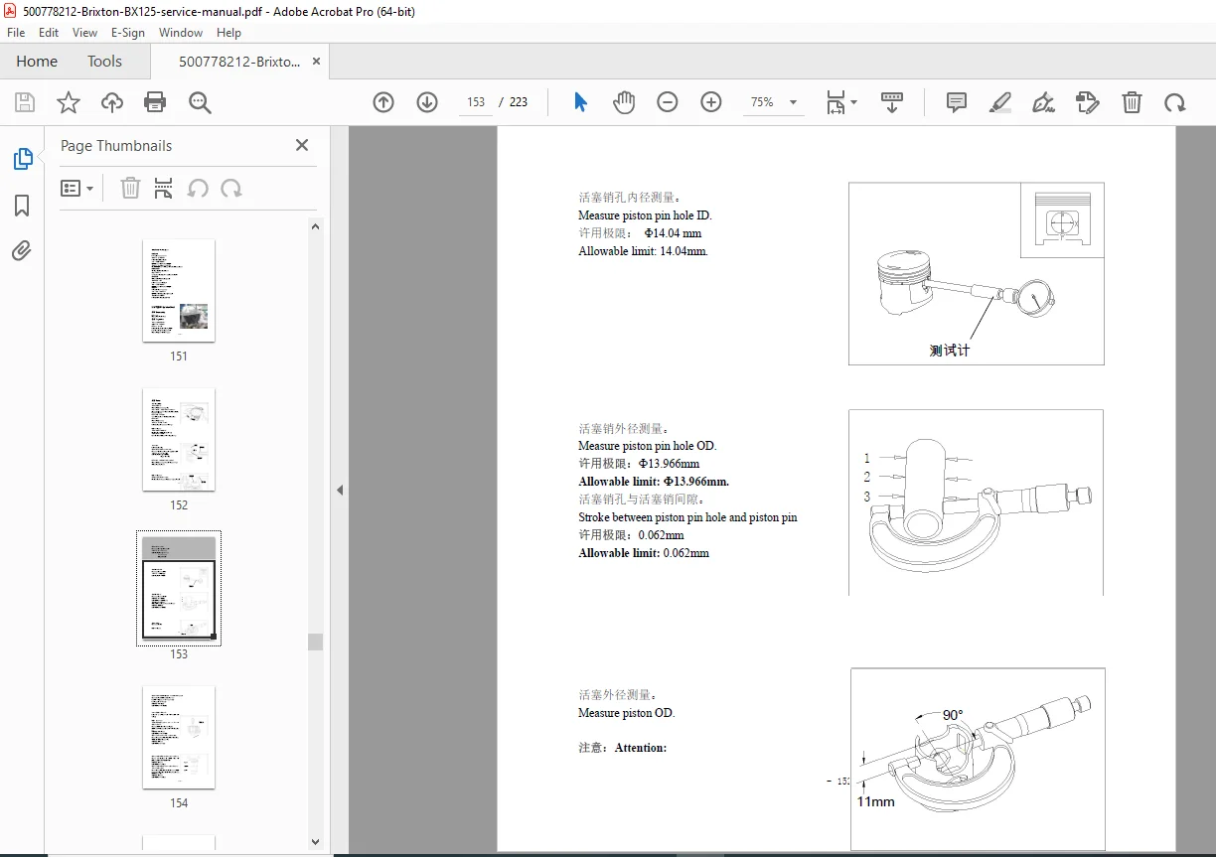This screenshot has height=857, width=1216.
Task: Open the fit page options icon
Action: pyautogui.click(x=841, y=102)
